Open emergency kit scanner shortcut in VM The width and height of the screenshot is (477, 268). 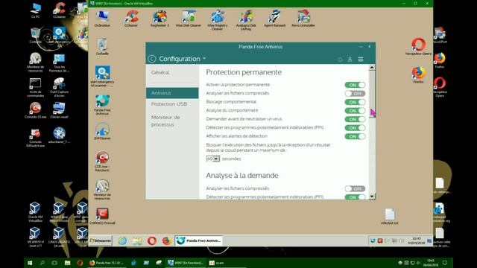click(102, 76)
